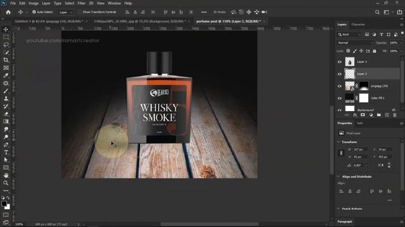Open the Image menu
Viewport: 405px width, 227px height.
pos(34,3)
